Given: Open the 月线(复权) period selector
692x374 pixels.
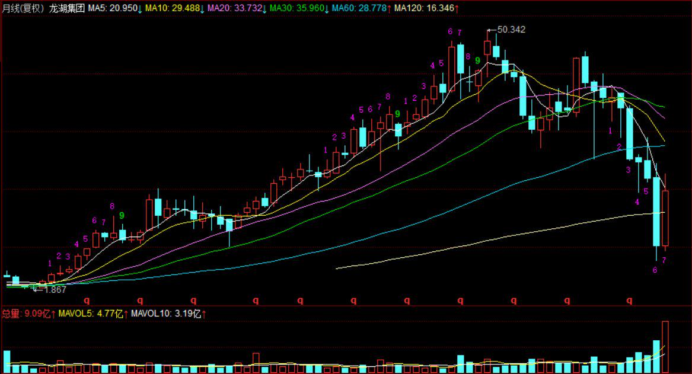Looking at the screenshot, I should tap(23, 9).
